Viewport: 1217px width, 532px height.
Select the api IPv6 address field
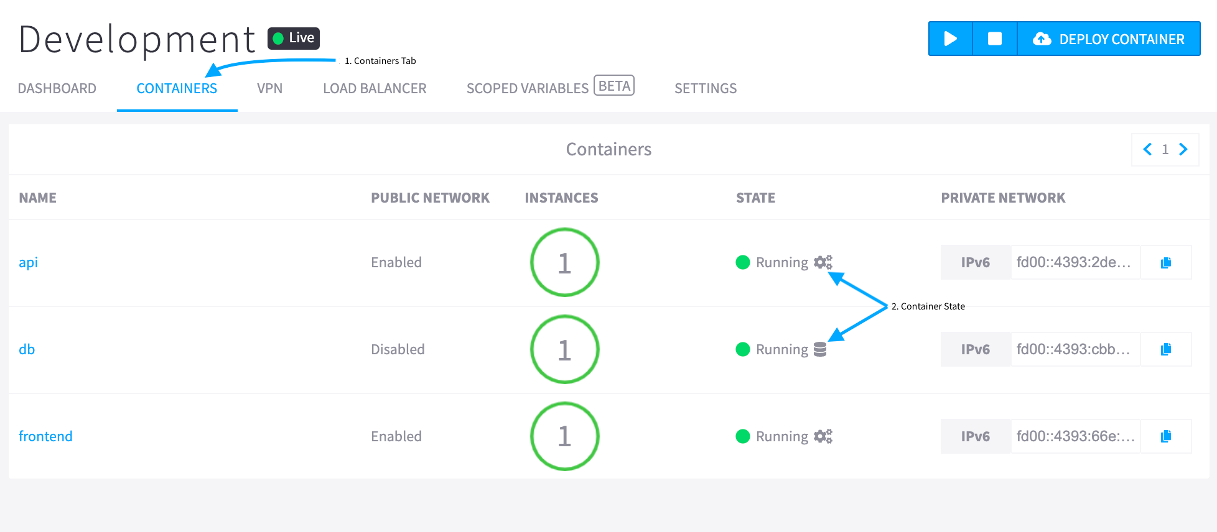(1075, 262)
